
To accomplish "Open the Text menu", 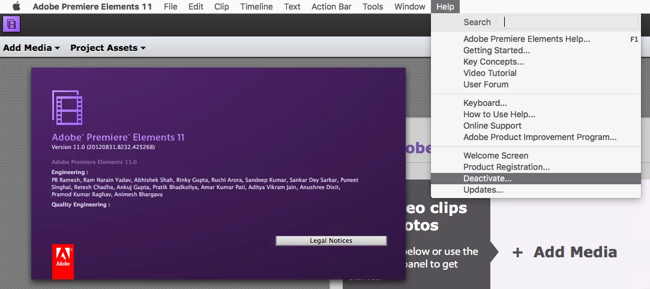I will [292, 7].
